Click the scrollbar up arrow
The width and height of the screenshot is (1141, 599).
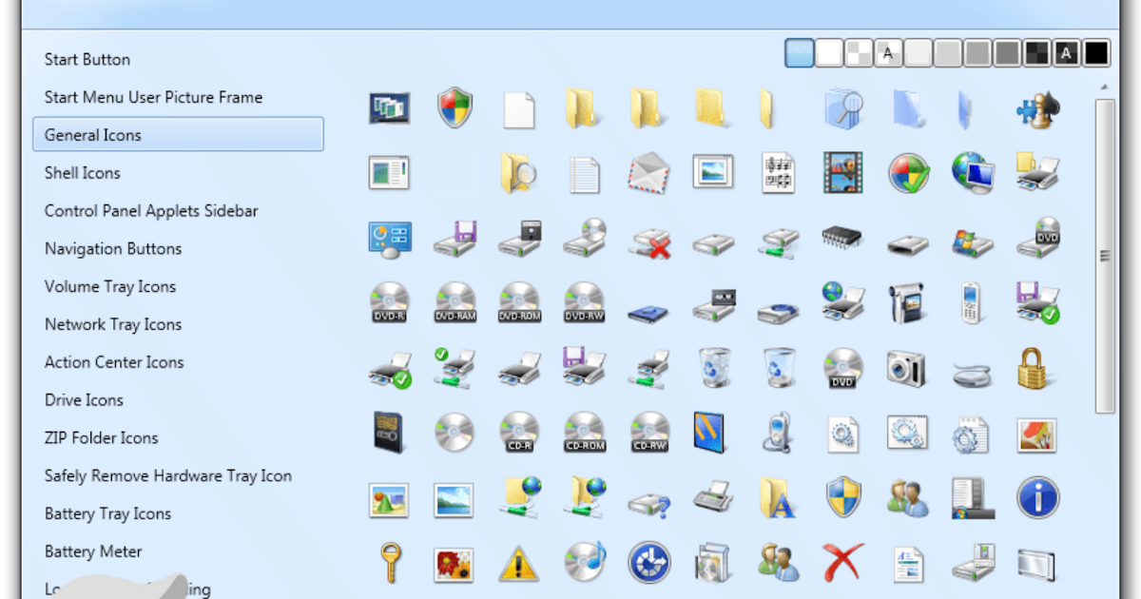1105,87
